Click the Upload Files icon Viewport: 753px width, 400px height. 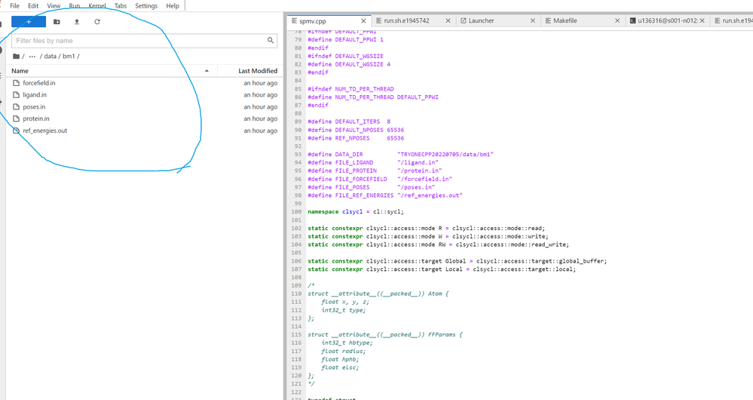pyautogui.click(x=77, y=22)
